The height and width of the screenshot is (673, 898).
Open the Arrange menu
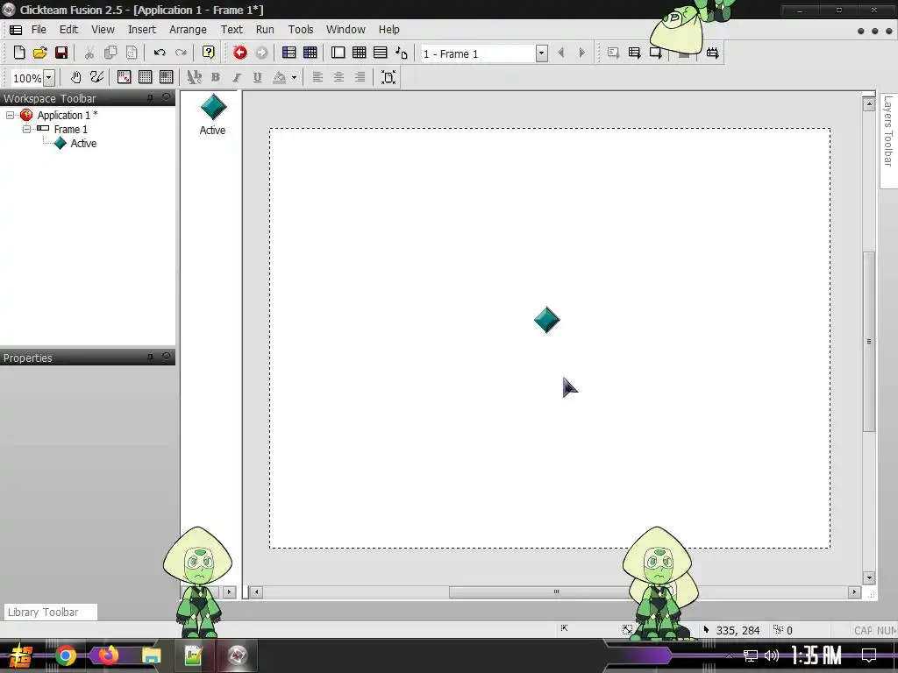tap(188, 29)
